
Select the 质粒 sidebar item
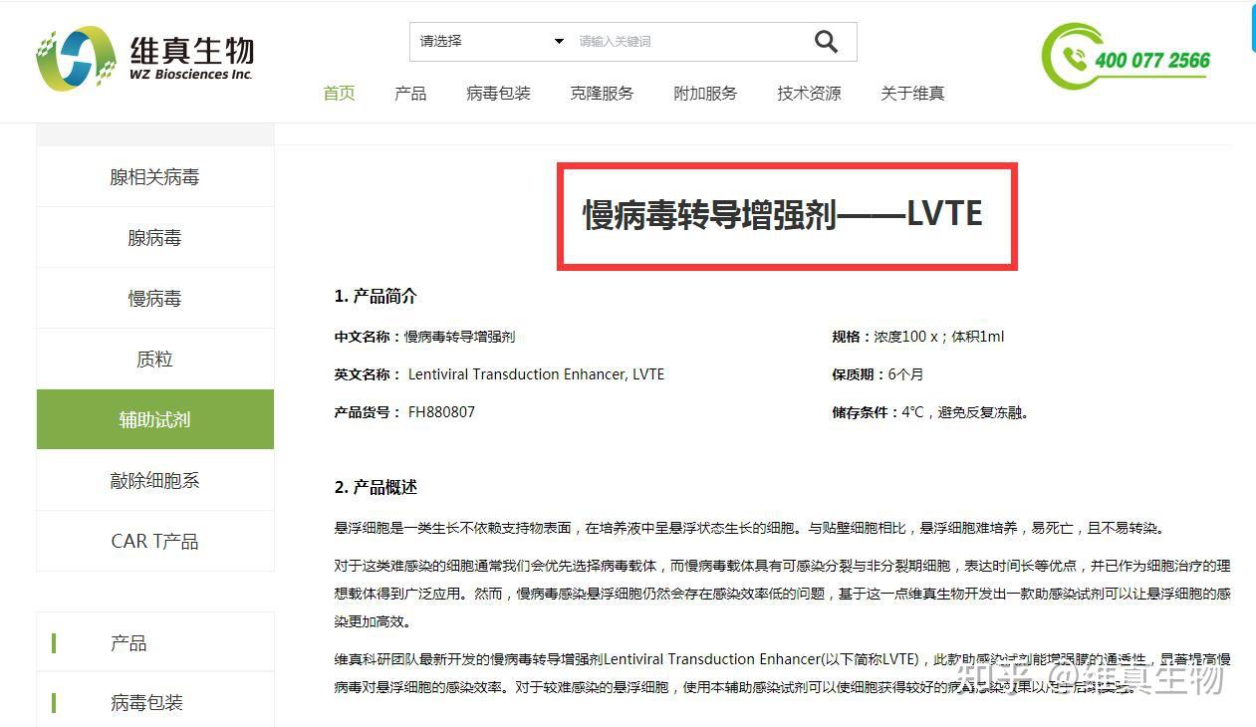click(154, 359)
